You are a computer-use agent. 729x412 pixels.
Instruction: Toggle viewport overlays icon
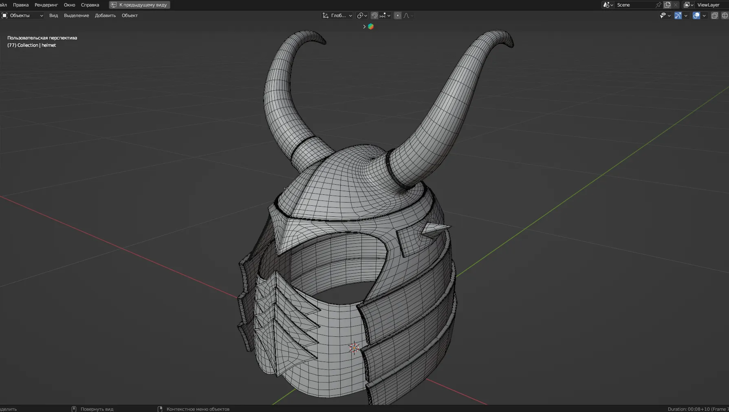696,15
